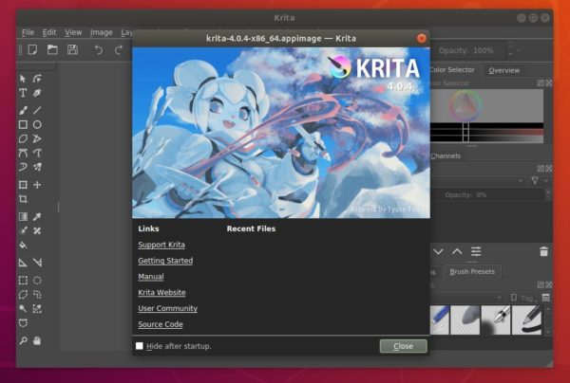The height and width of the screenshot is (383, 570).
Task: Select the Ellipse tool
Action: 37,125
